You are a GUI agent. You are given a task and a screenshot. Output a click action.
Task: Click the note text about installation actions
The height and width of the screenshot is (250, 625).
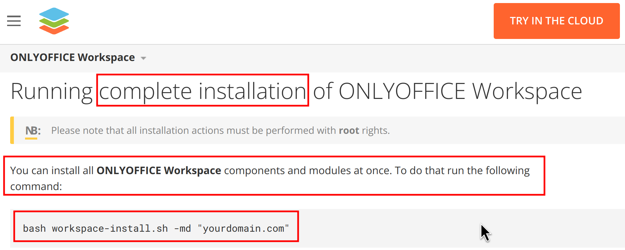pyautogui.click(x=220, y=130)
